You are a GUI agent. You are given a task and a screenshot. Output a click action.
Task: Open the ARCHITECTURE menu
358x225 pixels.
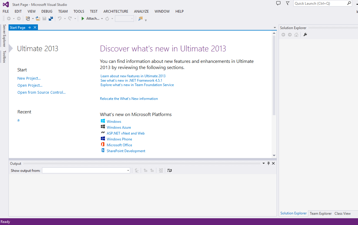pyautogui.click(x=116, y=11)
